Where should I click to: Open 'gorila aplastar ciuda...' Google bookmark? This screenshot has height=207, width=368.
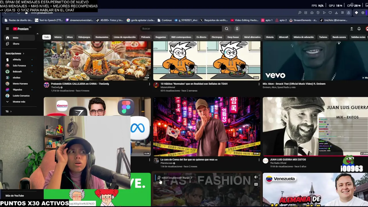point(141,20)
